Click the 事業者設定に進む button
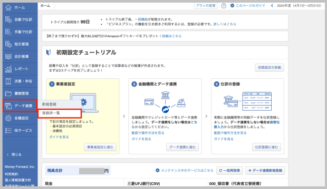The image size is (327, 189). pyautogui.click(x=100, y=147)
